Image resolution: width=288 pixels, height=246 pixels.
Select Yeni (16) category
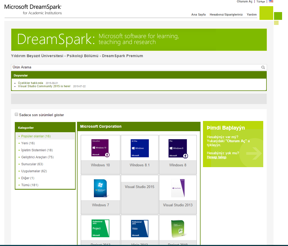click(x=28, y=143)
